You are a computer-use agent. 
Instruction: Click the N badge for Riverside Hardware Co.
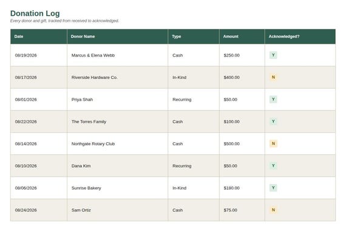[x=273, y=77]
